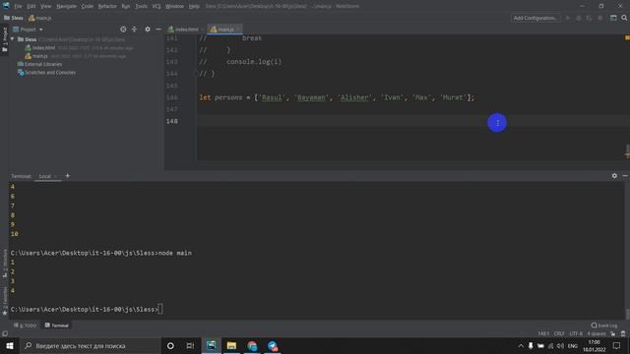This screenshot has width=630, height=354.
Task: Open Windows Start menu
Action: (x=9, y=345)
